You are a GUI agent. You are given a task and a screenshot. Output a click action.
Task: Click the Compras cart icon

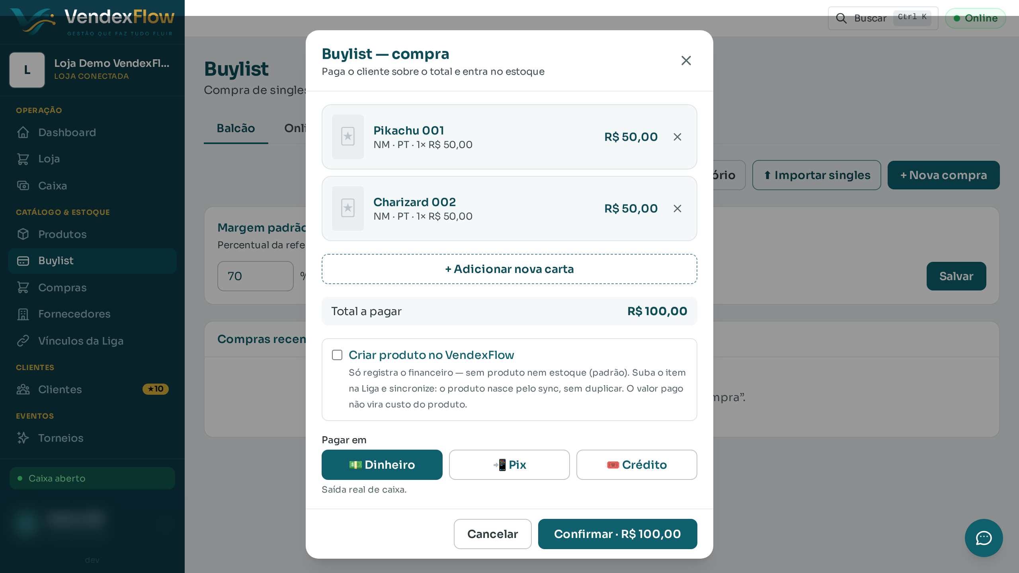[x=23, y=288]
